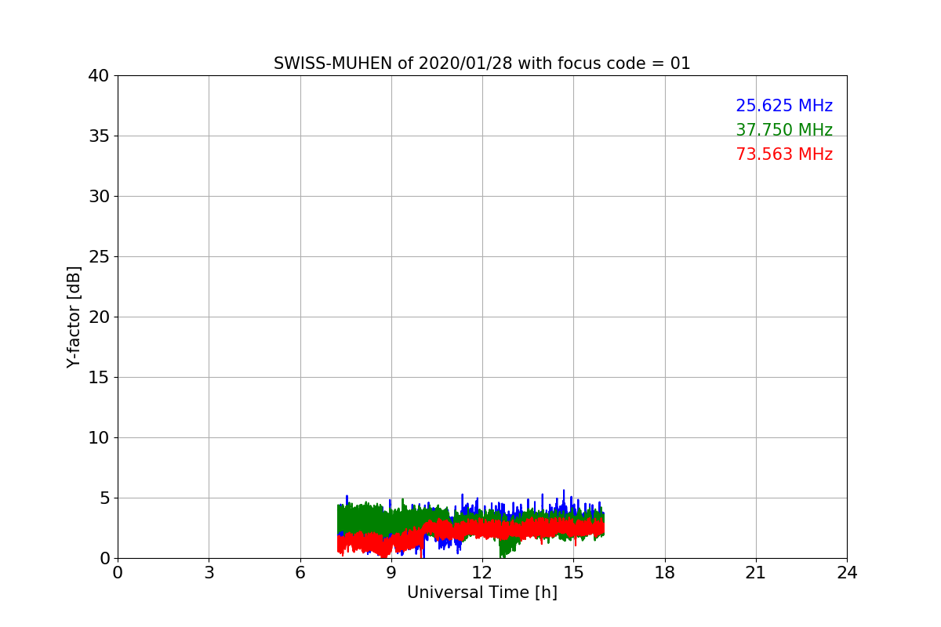Click the x-axis tick label 3
The width and height of the screenshot is (941, 627).
point(209,573)
